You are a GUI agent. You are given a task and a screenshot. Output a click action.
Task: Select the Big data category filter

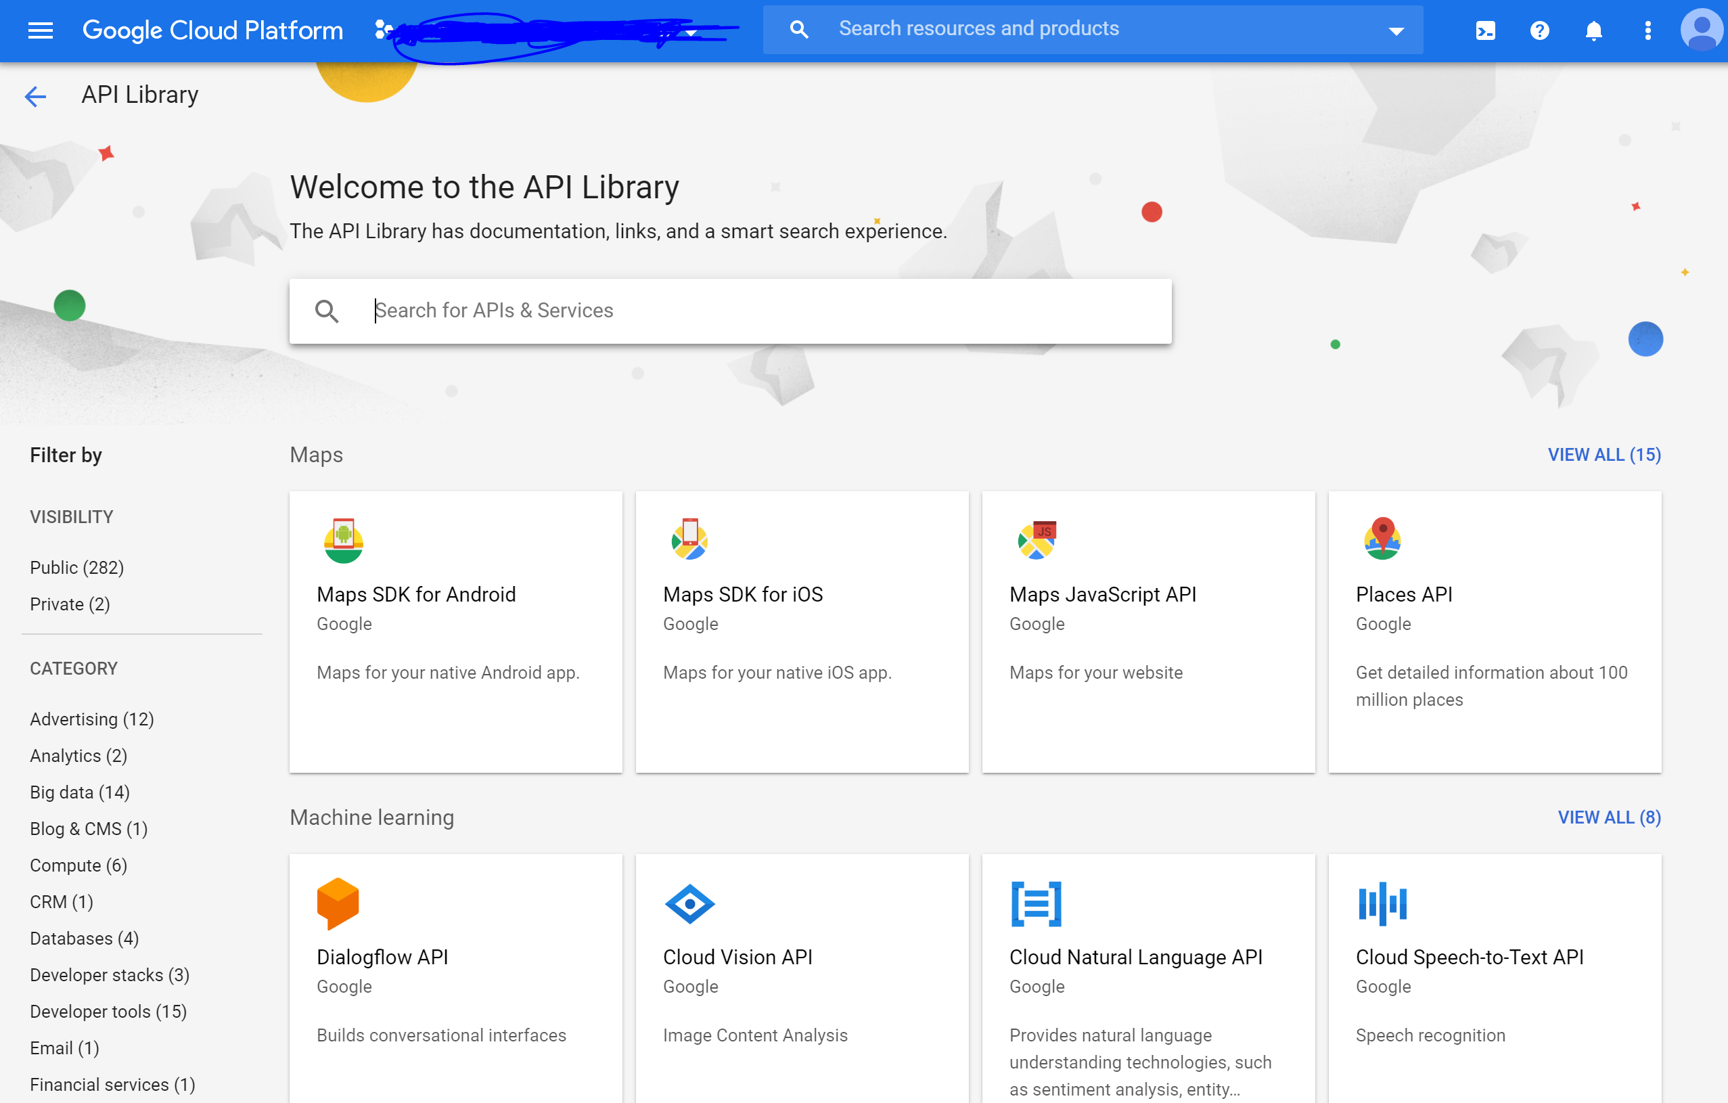80,792
